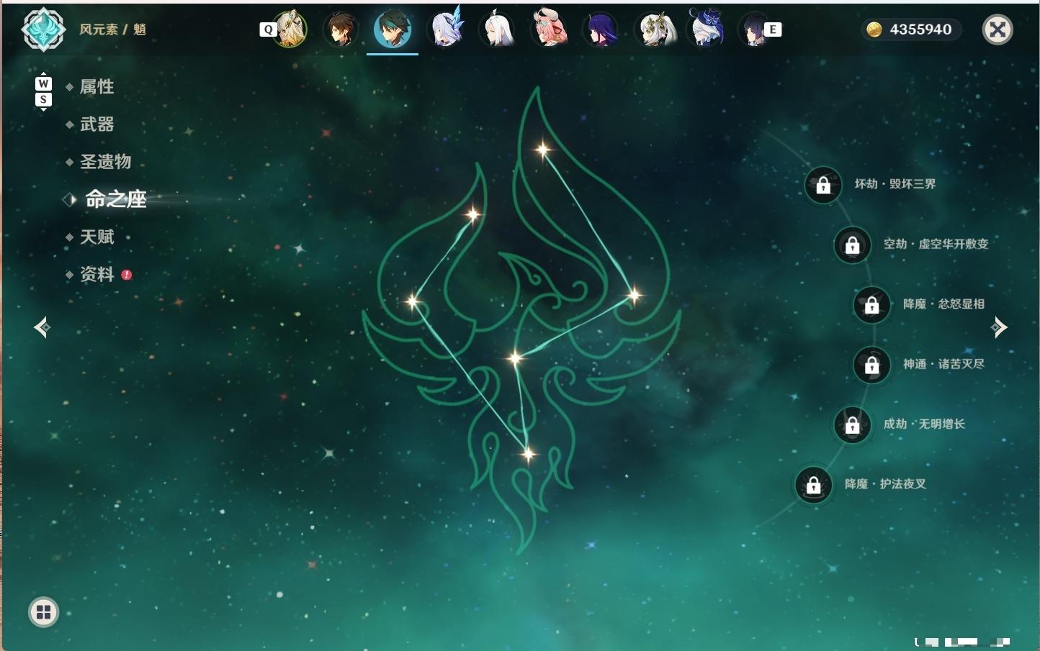Click the topmost star in the constellation
Screen dimensions: 1040x651
pos(542,150)
